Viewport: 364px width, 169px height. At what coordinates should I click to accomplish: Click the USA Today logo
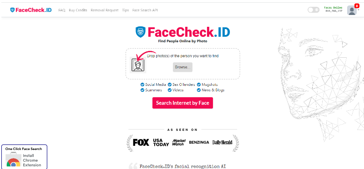(x=161, y=142)
